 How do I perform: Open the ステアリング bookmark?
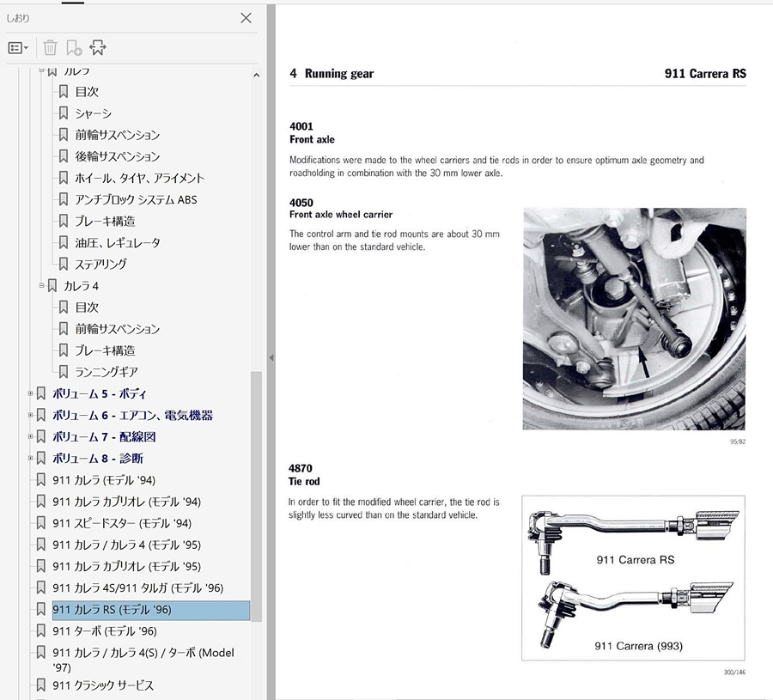tap(100, 265)
